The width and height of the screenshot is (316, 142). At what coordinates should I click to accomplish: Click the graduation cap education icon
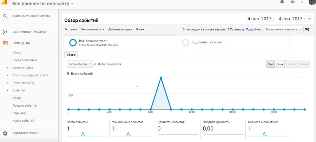pos(307,30)
